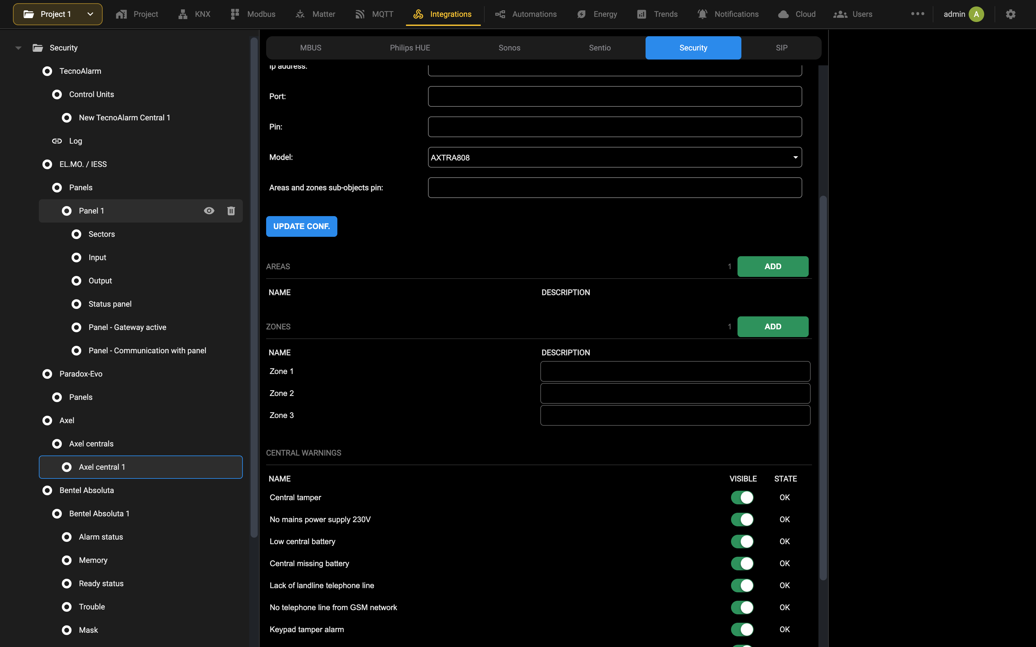This screenshot has width=1036, height=647.
Task: Delete Panel 1 with trash icon
Action: tap(231, 211)
